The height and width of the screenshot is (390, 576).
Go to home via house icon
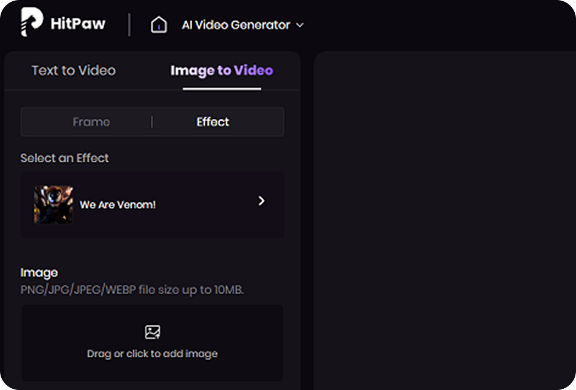click(159, 25)
